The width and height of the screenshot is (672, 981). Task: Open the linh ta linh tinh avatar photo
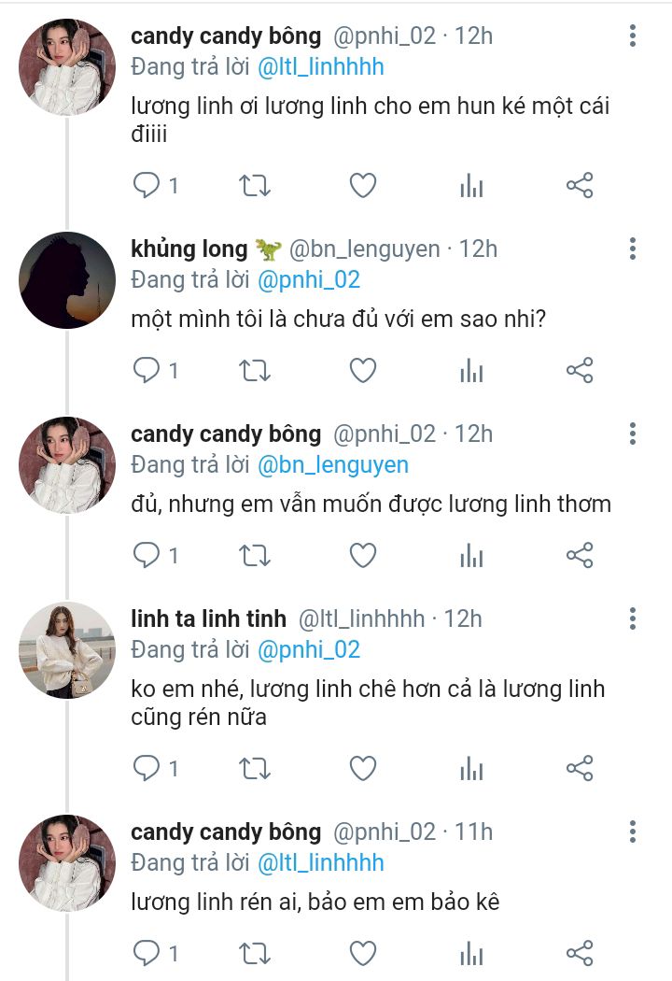point(67,650)
